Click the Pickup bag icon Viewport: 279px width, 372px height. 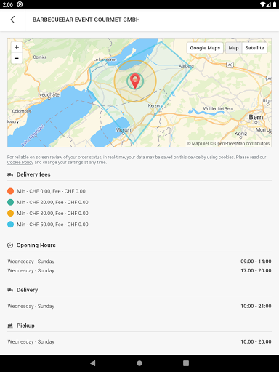point(10,325)
